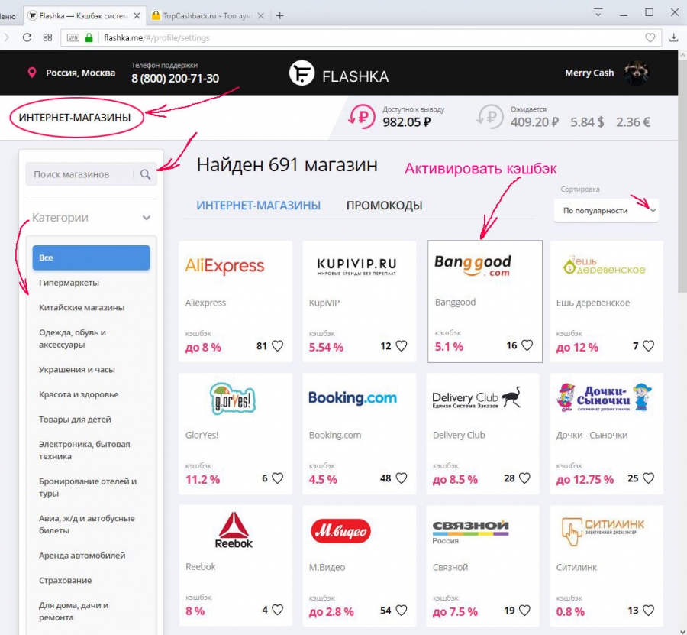This screenshot has width=687, height=635.
Task: Open the browser tab list menu icon
Action: pyautogui.click(x=598, y=11)
